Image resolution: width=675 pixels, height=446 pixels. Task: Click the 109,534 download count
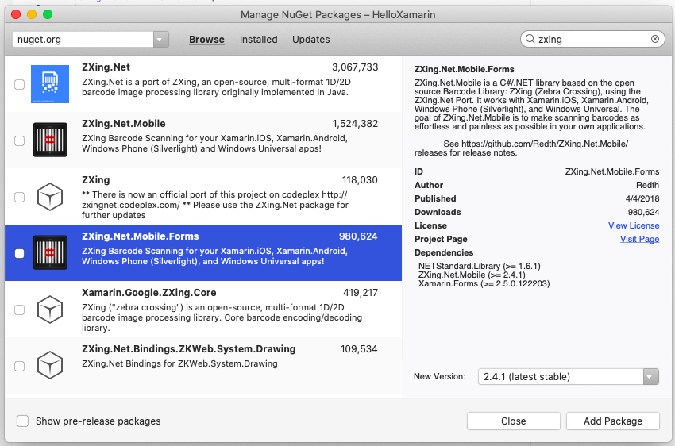[x=359, y=349]
